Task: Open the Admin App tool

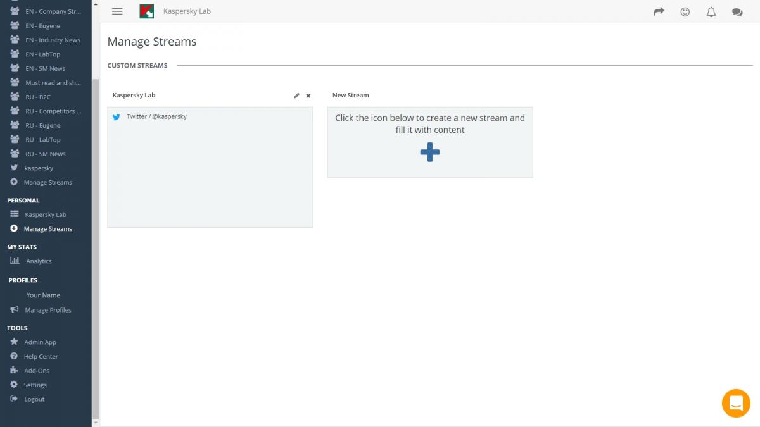Action: click(40, 342)
